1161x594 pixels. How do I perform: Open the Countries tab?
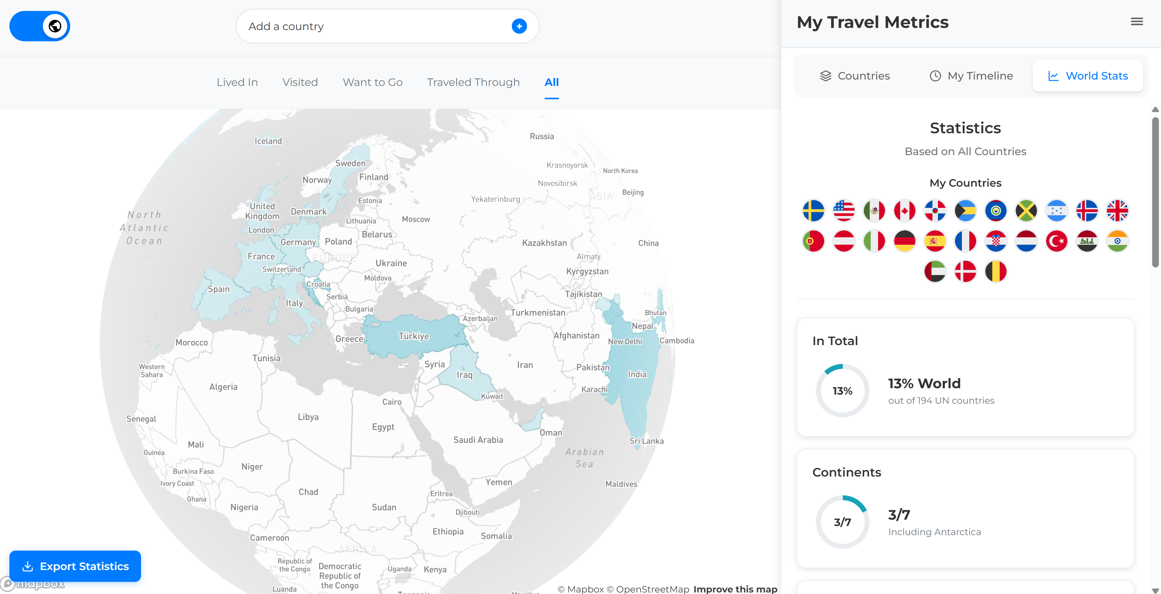click(x=855, y=76)
